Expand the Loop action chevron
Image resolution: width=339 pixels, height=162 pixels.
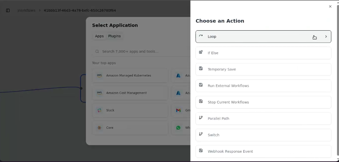pos(326,37)
